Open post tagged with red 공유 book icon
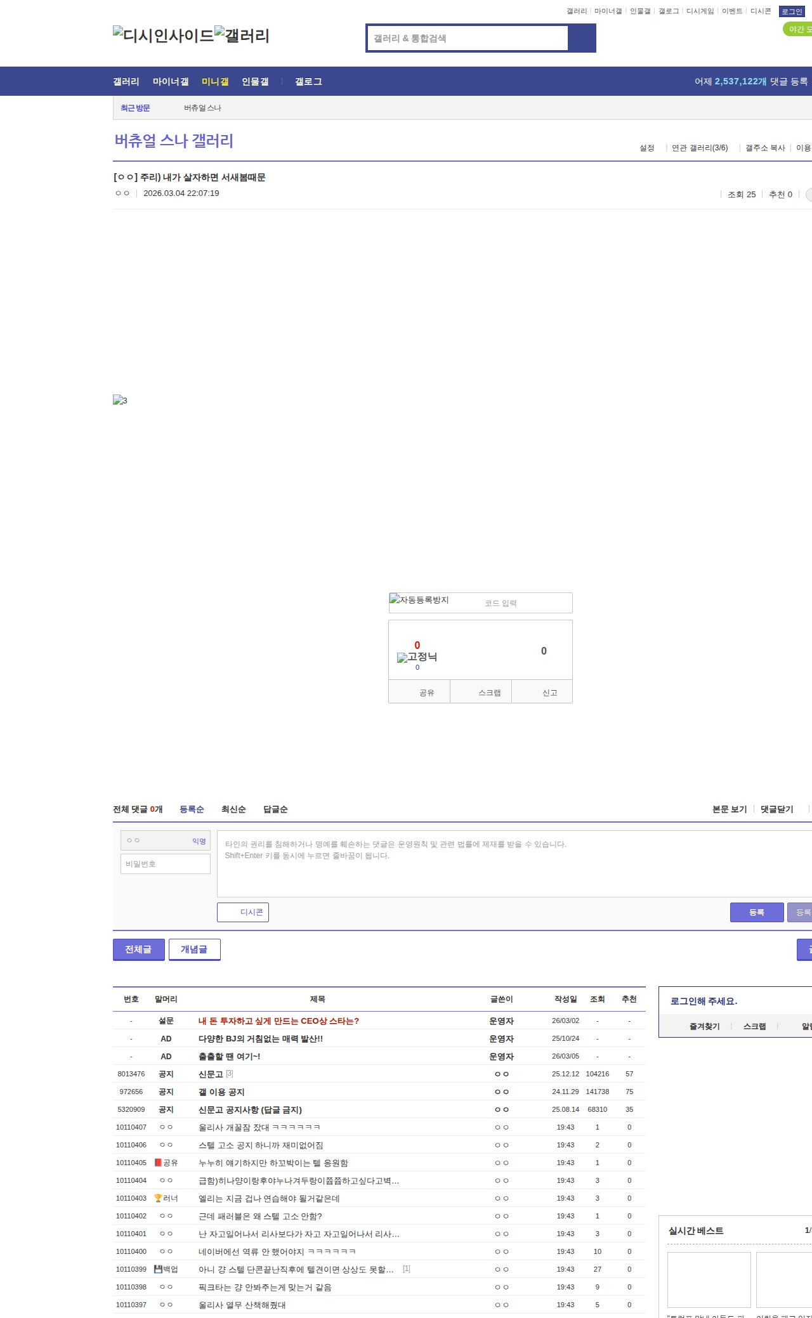The image size is (812, 1318). pos(273,1163)
